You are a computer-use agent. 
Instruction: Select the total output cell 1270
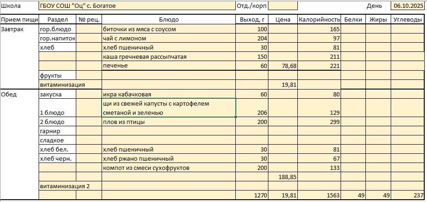(x=252, y=196)
